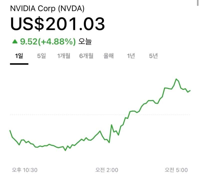View the 5년 price history tab

(x=153, y=56)
